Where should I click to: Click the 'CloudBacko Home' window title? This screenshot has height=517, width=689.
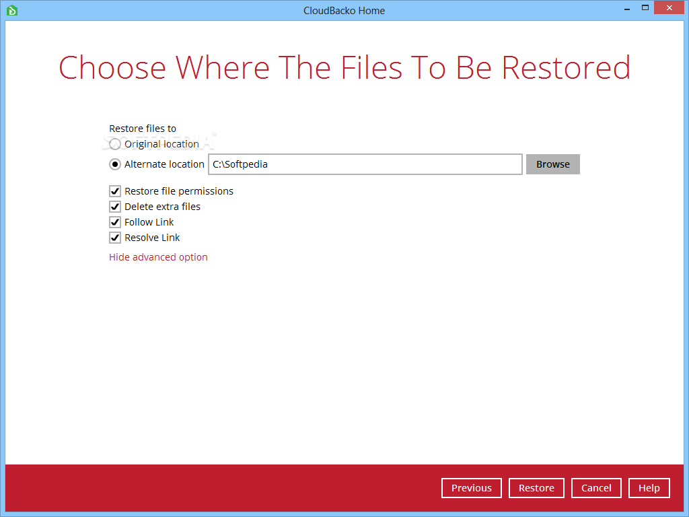pos(344,11)
